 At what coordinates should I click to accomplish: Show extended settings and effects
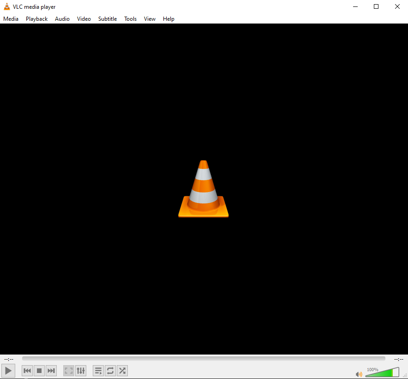81,370
